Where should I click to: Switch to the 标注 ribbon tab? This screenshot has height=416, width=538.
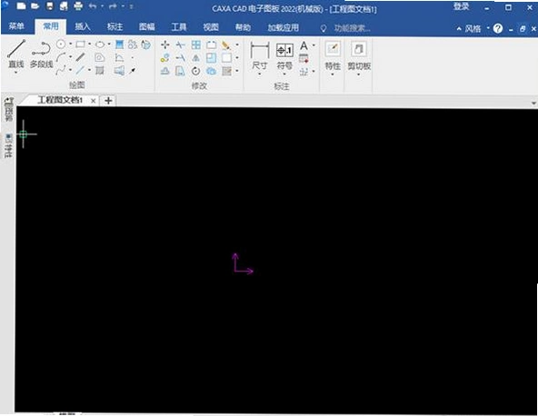[115, 26]
